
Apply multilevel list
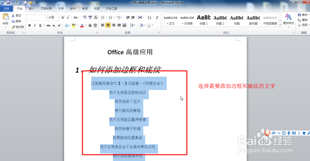point(119,18)
